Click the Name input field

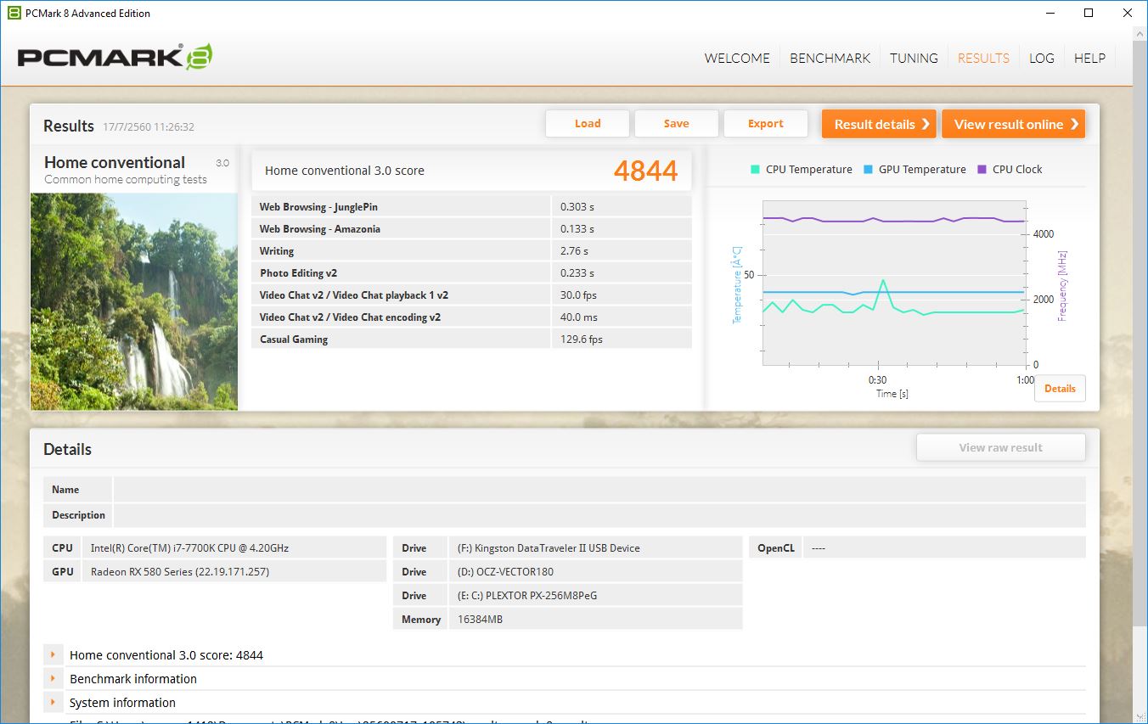point(599,490)
